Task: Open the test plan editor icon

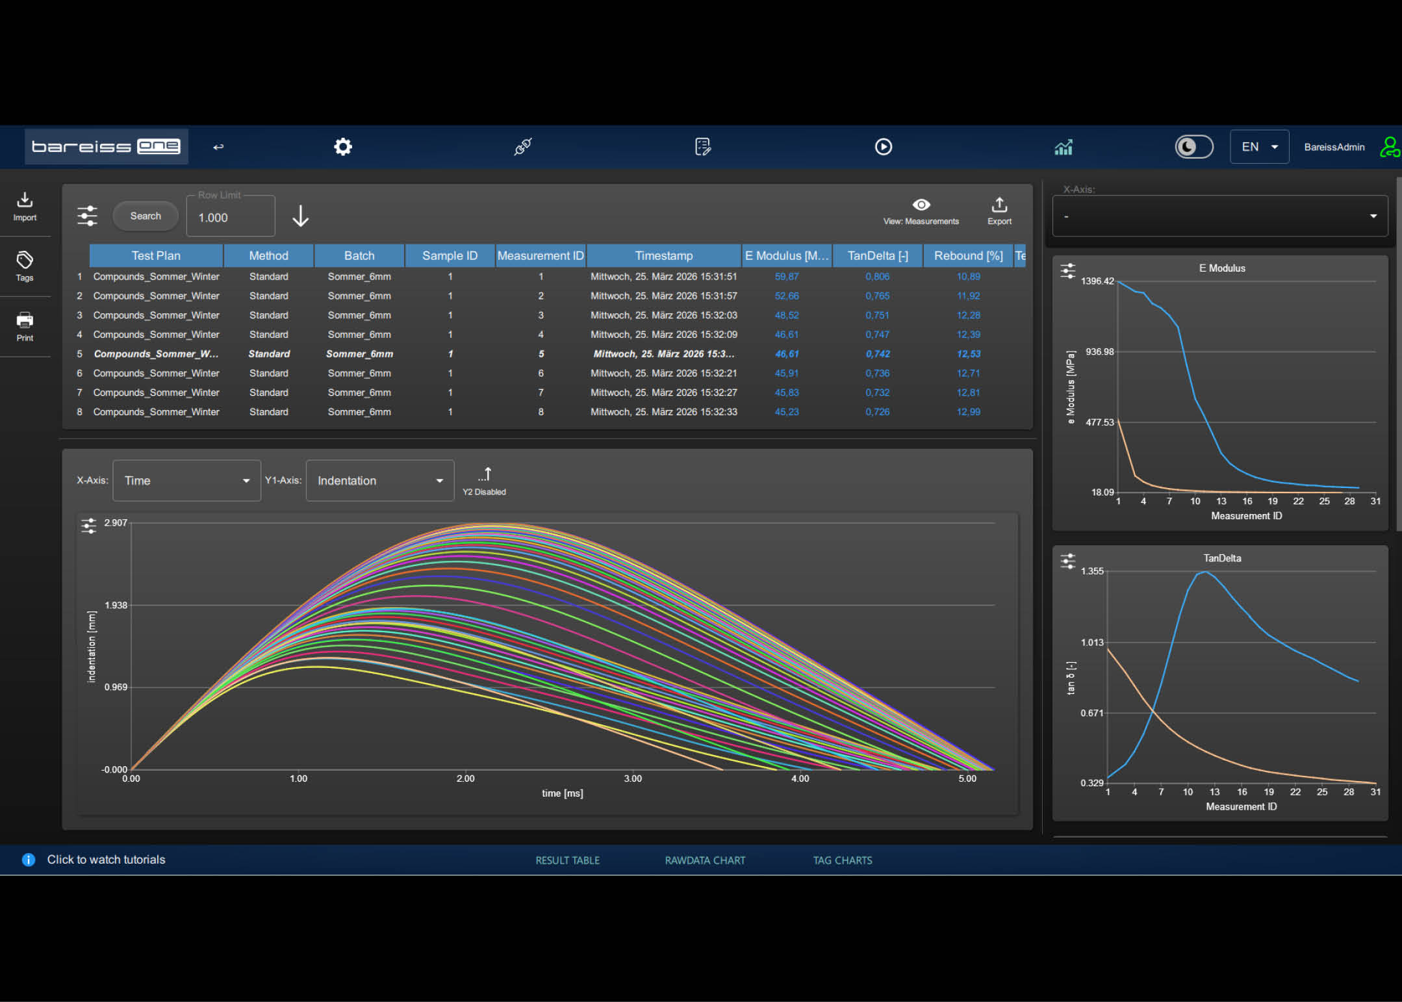Action: [703, 147]
